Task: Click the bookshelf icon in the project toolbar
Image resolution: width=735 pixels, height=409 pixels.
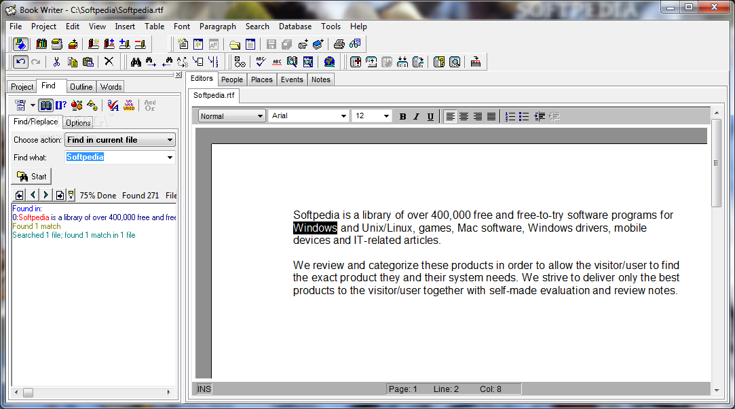Action: [x=41, y=44]
